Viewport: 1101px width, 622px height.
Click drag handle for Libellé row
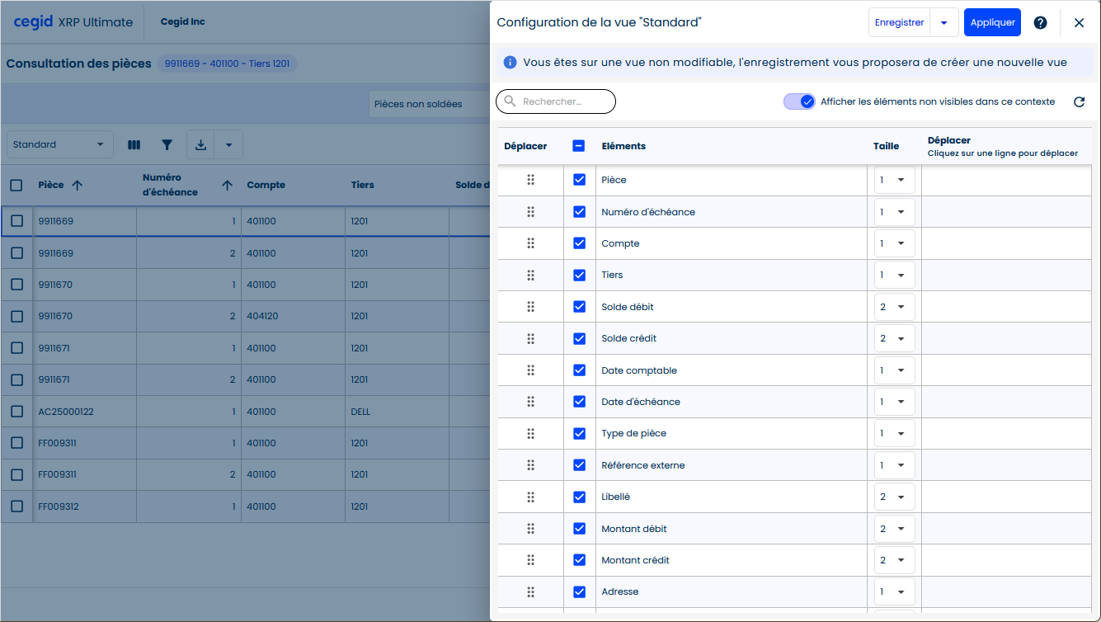coord(530,497)
